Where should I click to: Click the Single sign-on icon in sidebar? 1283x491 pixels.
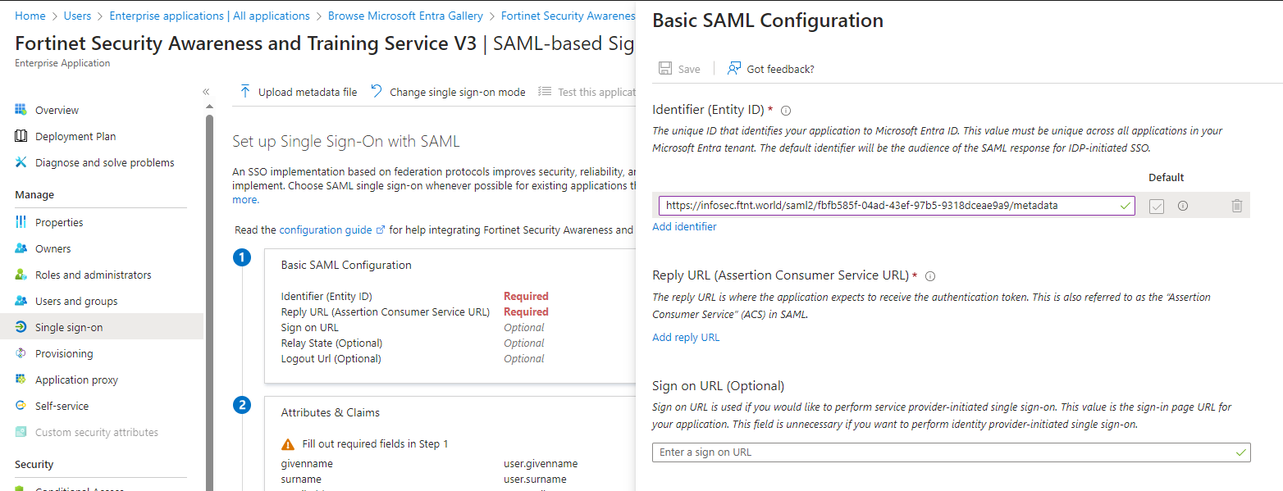(21, 327)
